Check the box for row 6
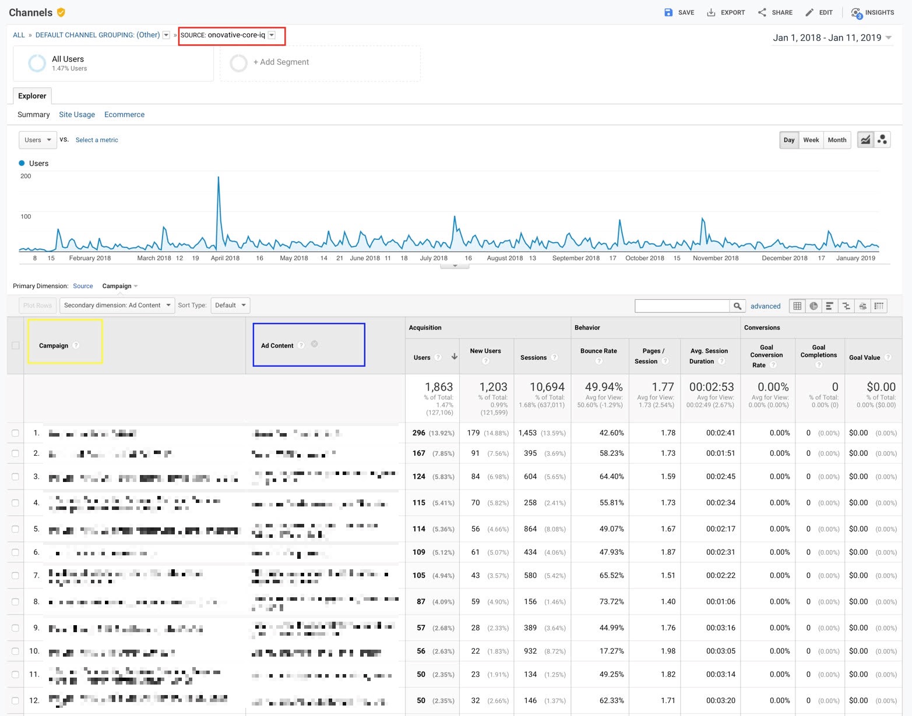 tap(16, 552)
